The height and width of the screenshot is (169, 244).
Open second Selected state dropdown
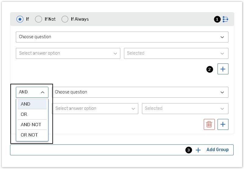[x=185, y=109]
